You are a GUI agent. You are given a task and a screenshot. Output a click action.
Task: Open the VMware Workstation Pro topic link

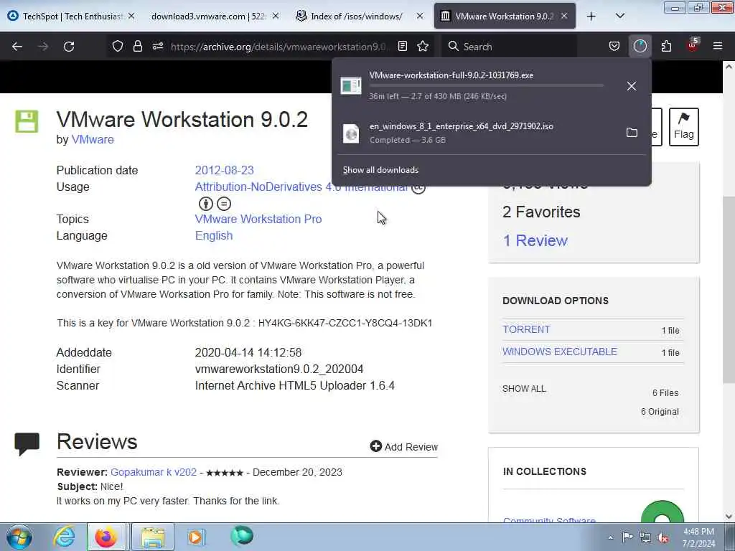258,219
